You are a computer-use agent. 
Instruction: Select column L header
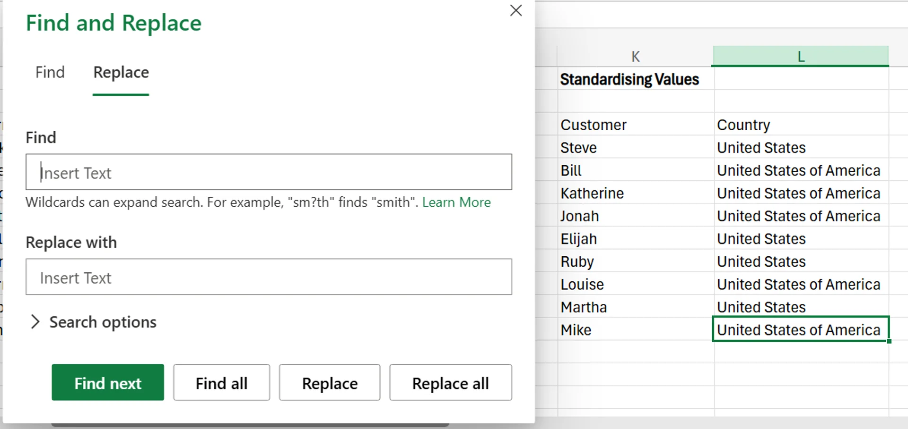pyautogui.click(x=801, y=57)
